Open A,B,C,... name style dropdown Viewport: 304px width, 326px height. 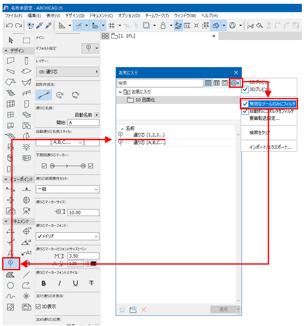click(68, 142)
